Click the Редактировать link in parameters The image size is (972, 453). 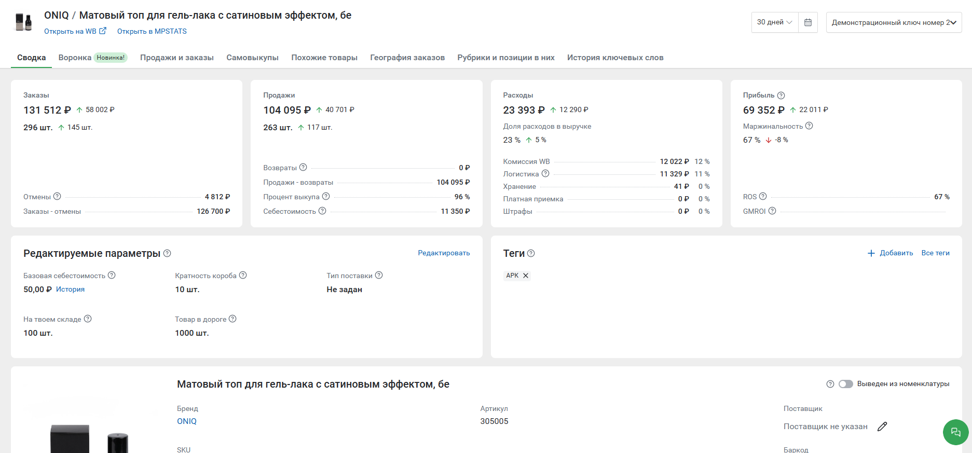click(444, 253)
